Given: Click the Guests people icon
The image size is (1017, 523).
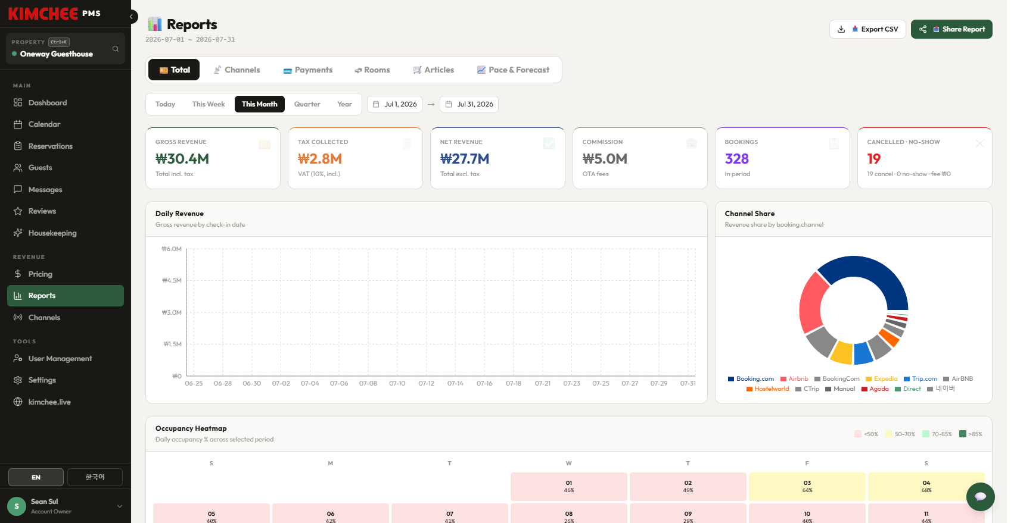Looking at the screenshot, I should pyautogui.click(x=18, y=168).
